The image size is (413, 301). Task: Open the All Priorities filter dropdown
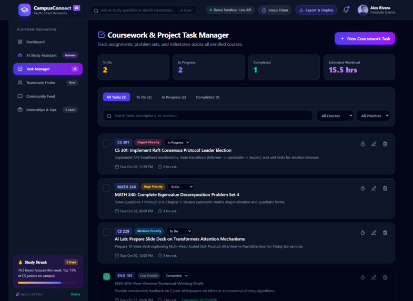point(373,116)
